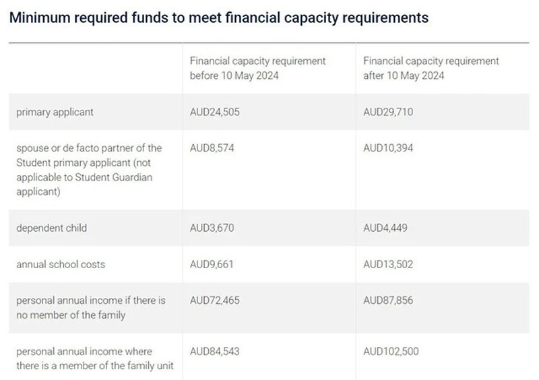Select the 'before 10 May 2024' column header
Viewport: 539px width, 380px height.
pyautogui.click(x=257, y=68)
